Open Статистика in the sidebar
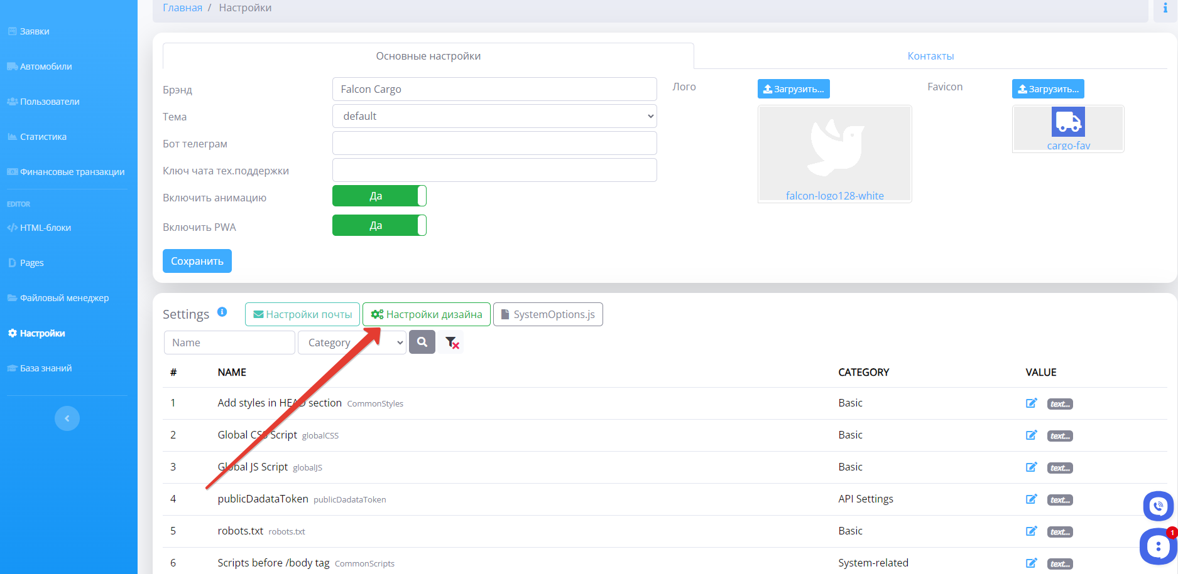This screenshot has width=1178, height=574. pyautogui.click(x=43, y=137)
